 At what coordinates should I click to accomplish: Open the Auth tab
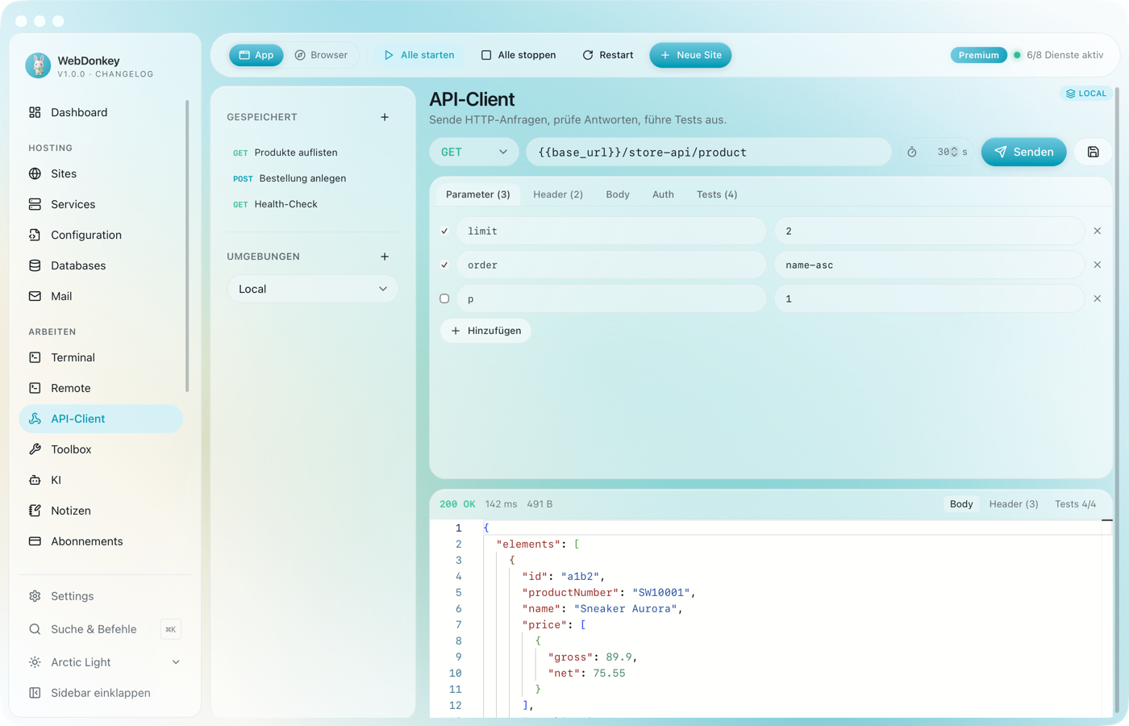pos(663,194)
